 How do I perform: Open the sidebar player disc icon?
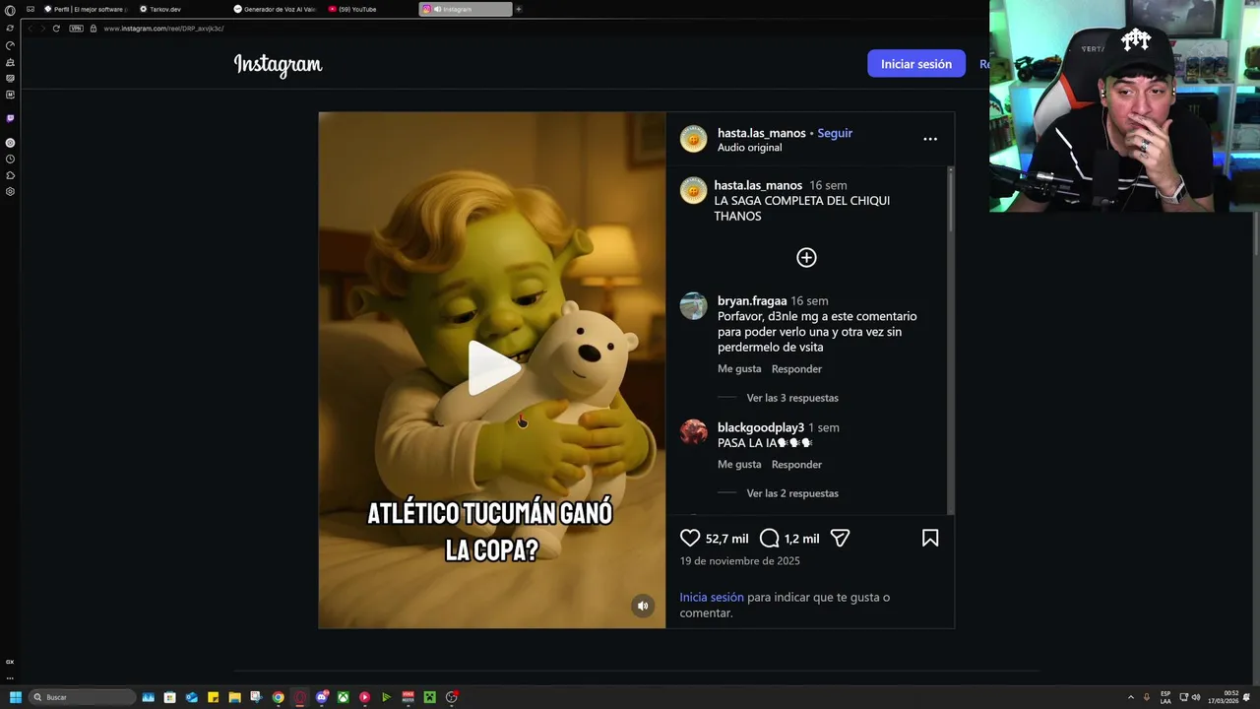pos(10,143)
